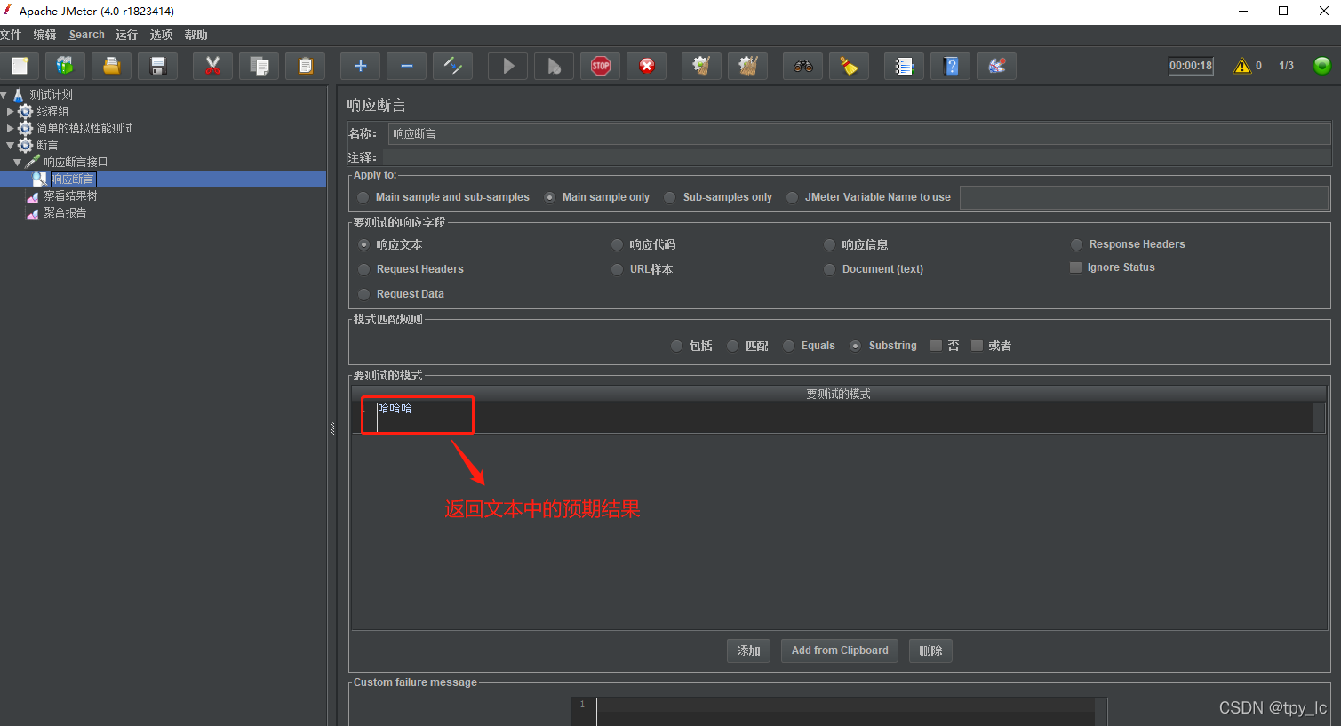Collapse the 断言 thread group node

pos(11,145)
